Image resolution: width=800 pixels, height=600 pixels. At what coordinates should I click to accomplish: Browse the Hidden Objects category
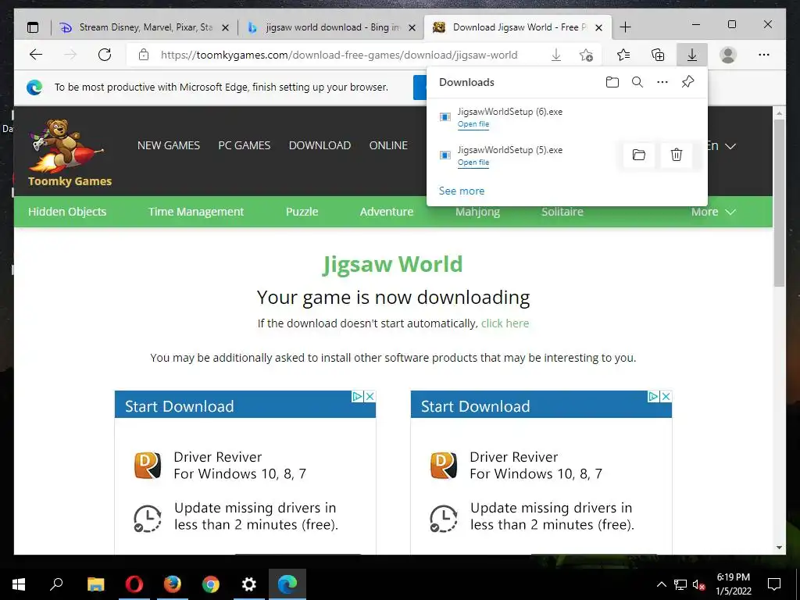point(67,212)
